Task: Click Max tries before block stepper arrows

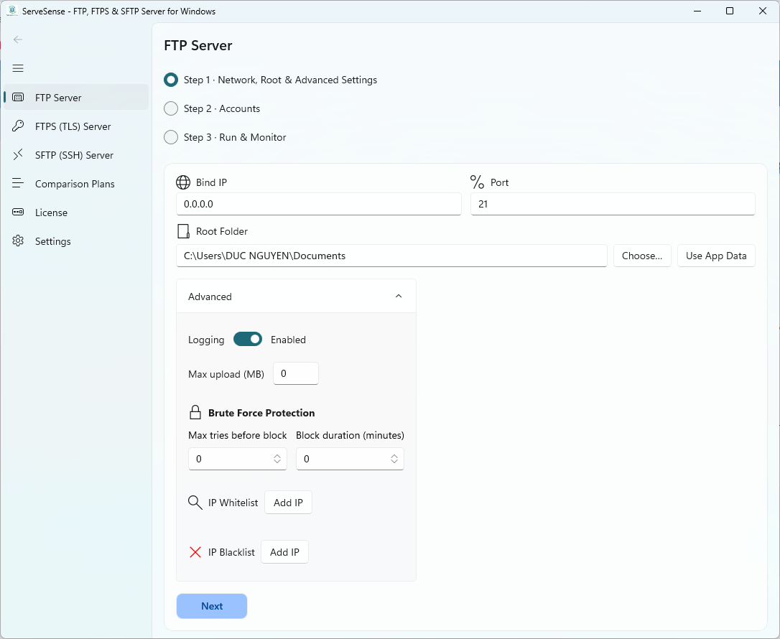Action: point(277,459)
